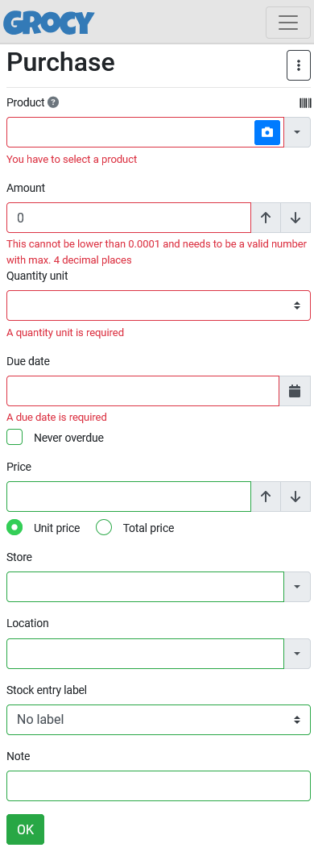Expand the Store dropdown arrow
Screen dimensions: 314x852
(x=297, y=587)
